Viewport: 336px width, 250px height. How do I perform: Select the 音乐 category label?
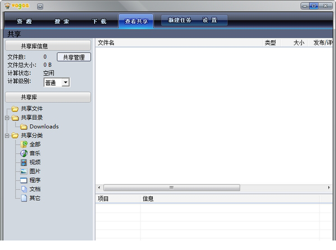click(35, 153)
